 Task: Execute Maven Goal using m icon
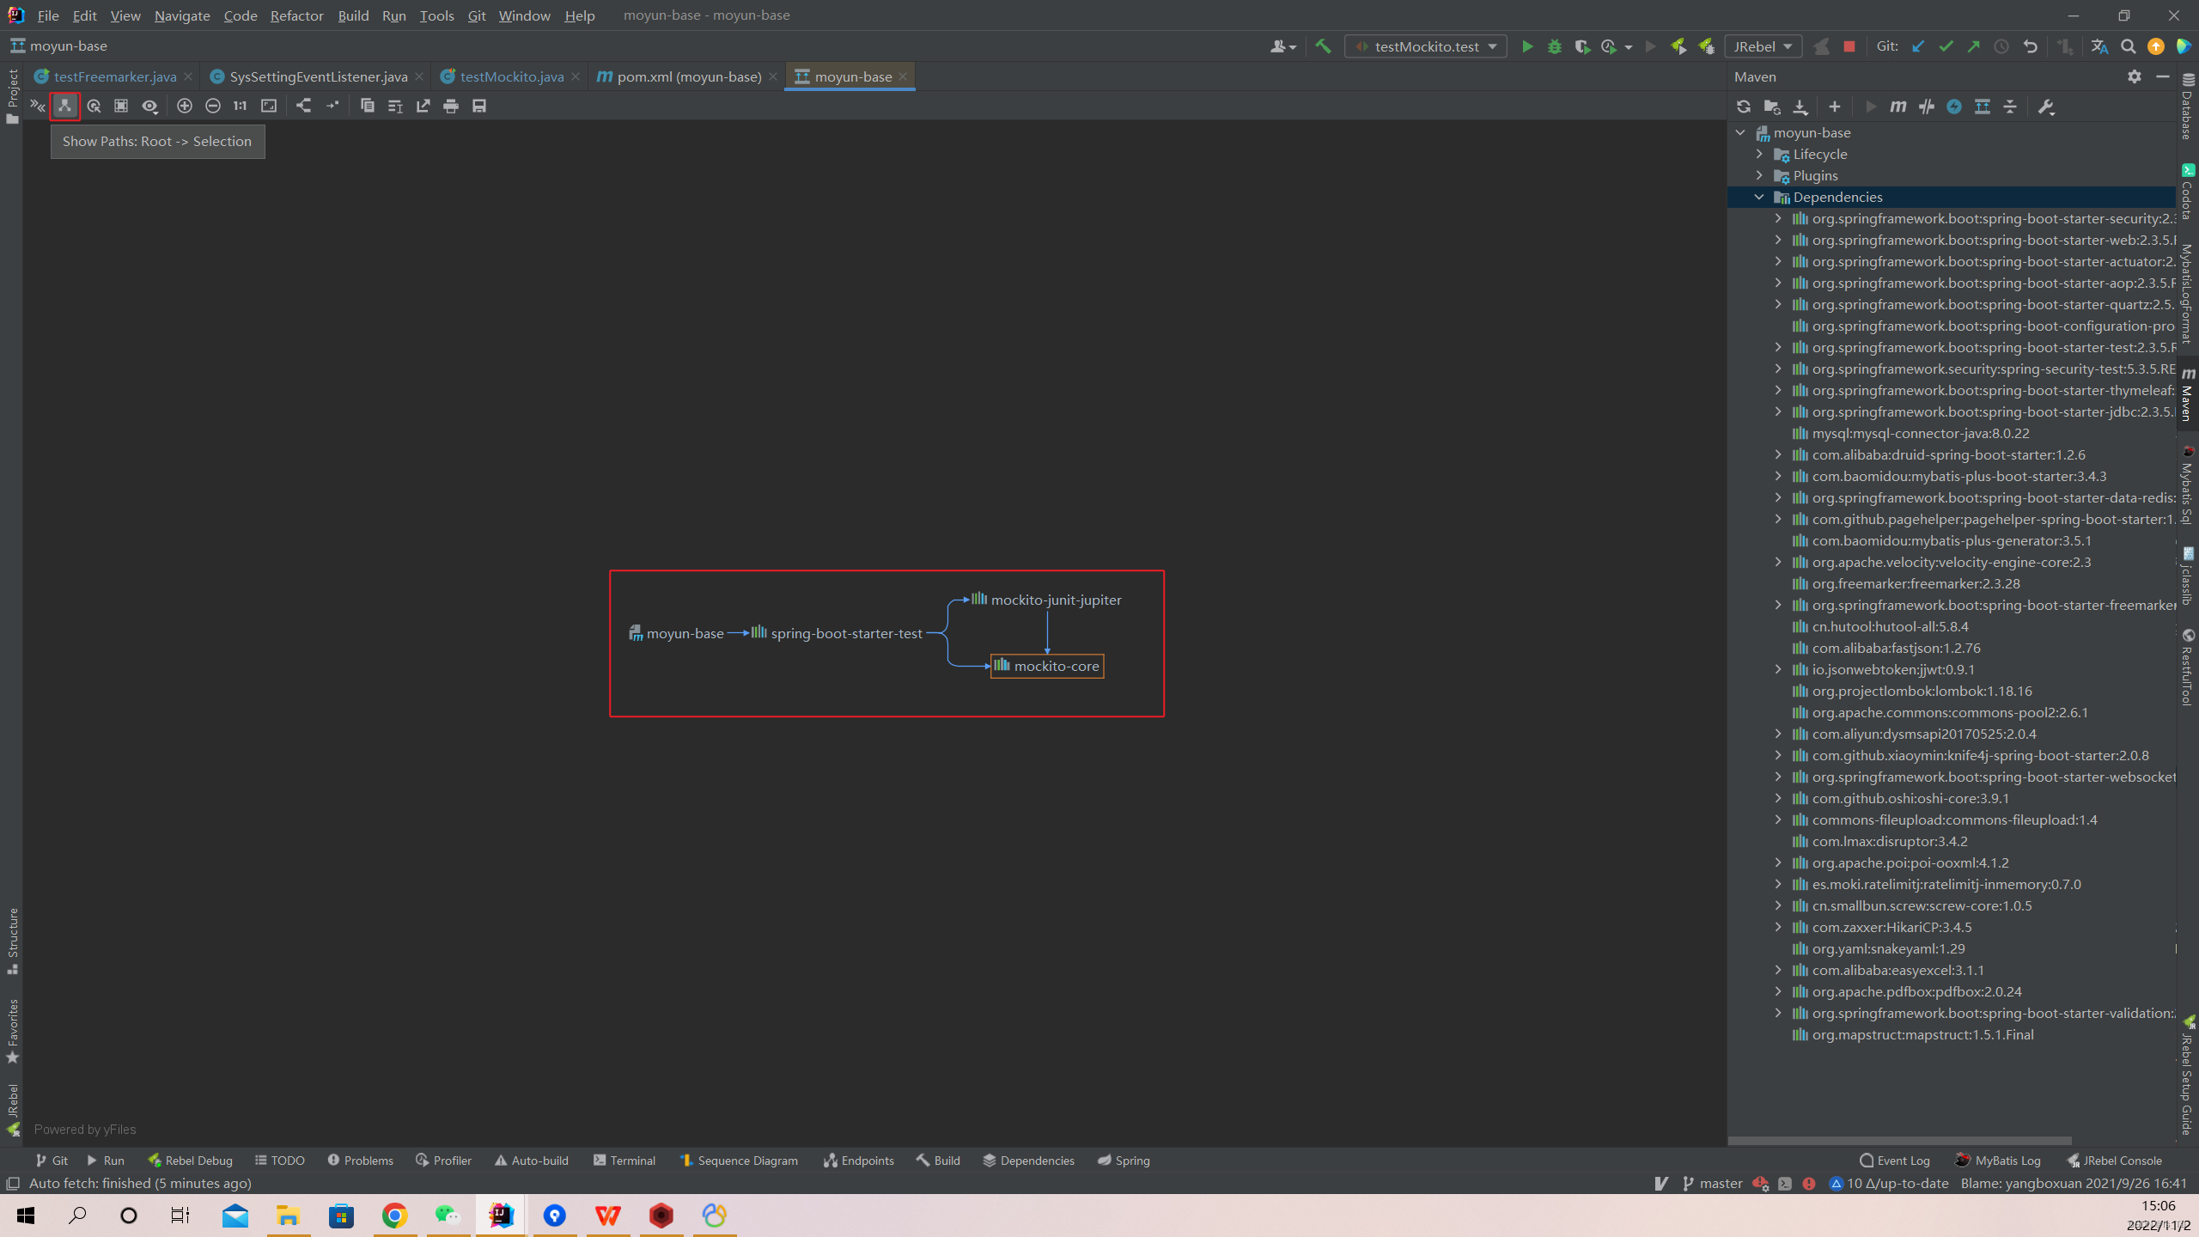point(1898,107)
